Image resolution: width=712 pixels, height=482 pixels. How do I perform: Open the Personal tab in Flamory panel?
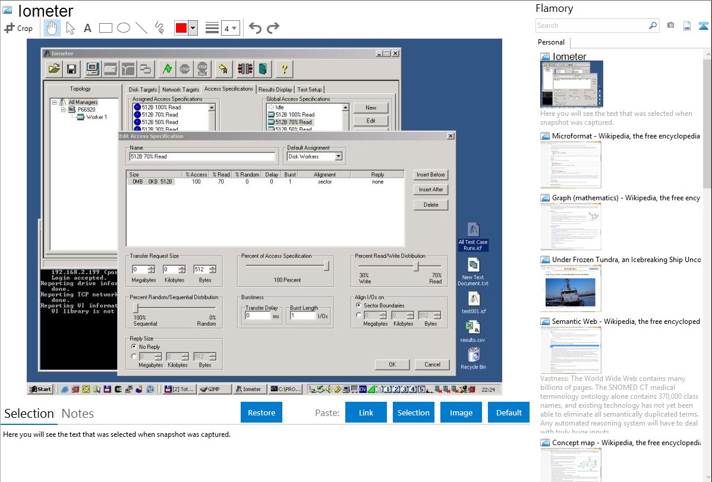pyautogui.click(x=552, y=42)
